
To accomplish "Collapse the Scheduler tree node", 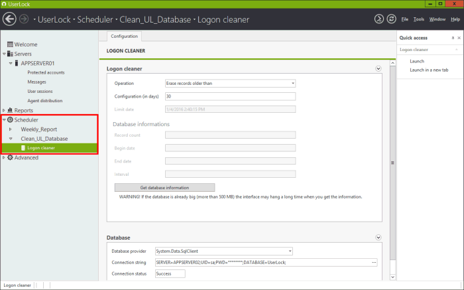I will point(4,119).
